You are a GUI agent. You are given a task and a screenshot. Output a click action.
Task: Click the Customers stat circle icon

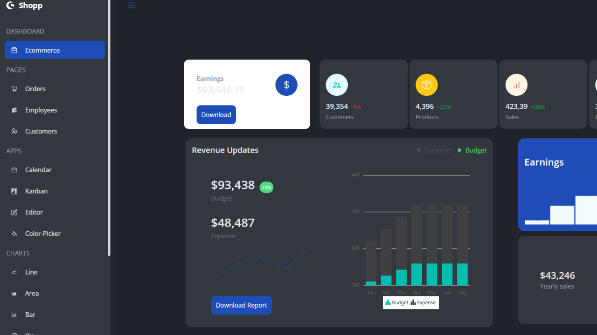(x=337, y=85)
